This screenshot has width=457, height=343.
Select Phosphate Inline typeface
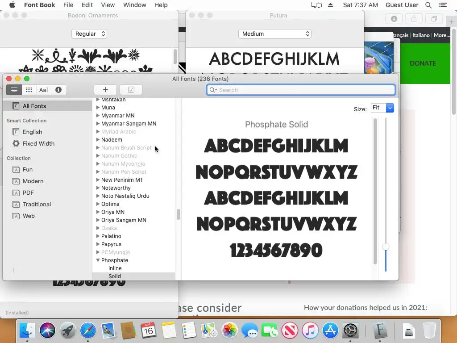pyautogui.click(x=115, y=268)
